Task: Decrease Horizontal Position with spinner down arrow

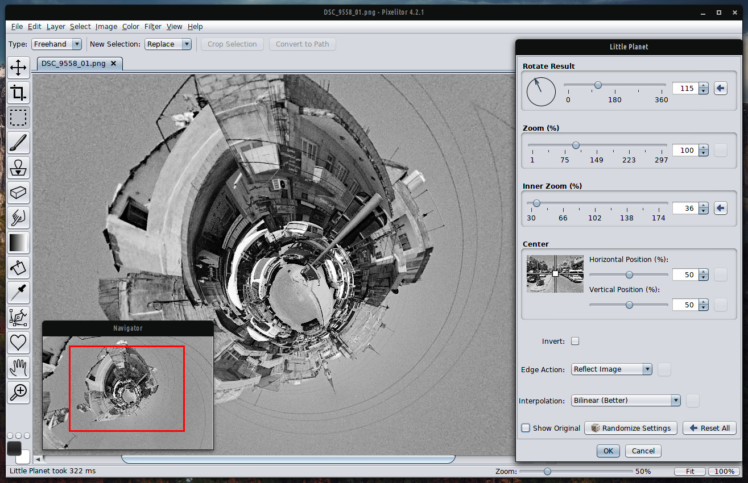Action: [704, 278]
